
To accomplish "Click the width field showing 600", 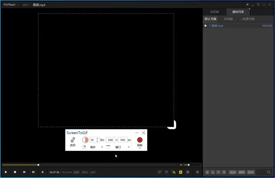I will click(110, 140).
